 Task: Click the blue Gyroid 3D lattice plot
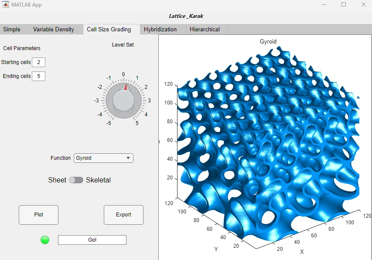[268, 145]
